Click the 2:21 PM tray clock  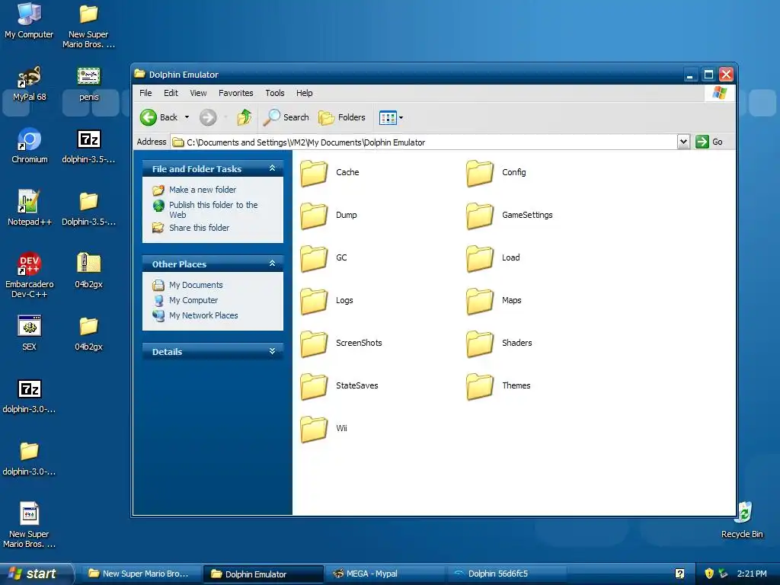752,574
